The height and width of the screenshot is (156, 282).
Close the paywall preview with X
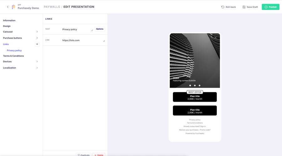coord(216,38)
